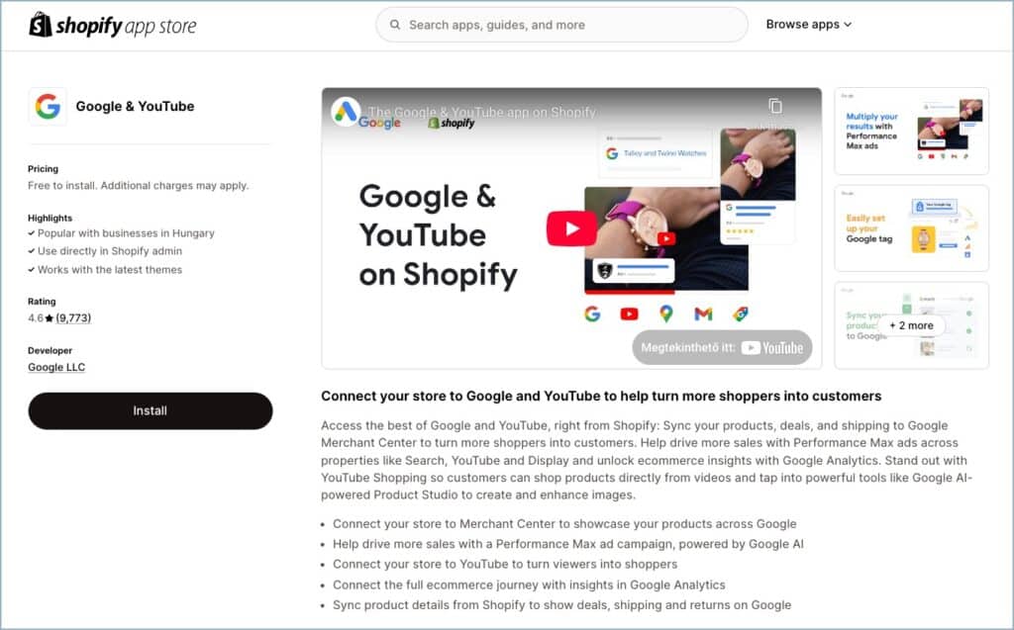Click the video title text link
The height and width of the screenshot is (630, 1014).
[482, 112]
